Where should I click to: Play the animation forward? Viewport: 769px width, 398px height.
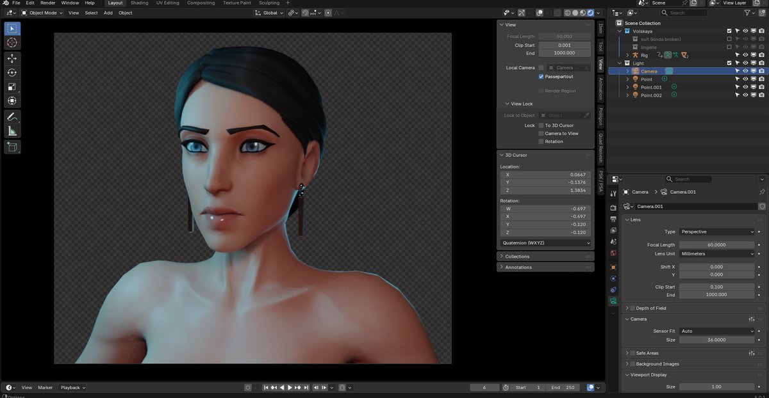pos(290,387)
